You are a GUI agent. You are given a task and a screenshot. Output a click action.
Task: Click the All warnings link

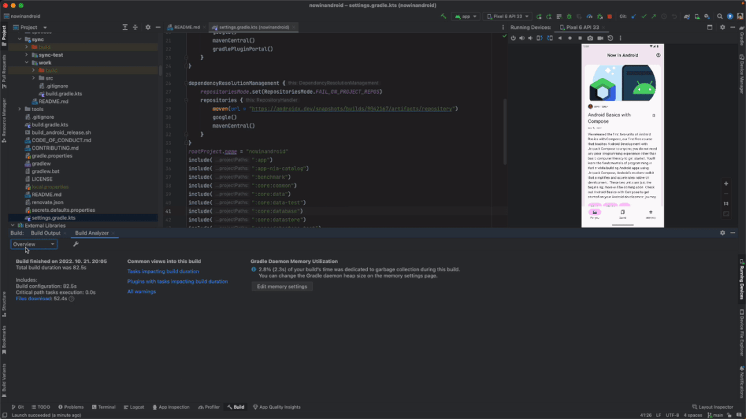pyautogui.click(x=141, y=291)
